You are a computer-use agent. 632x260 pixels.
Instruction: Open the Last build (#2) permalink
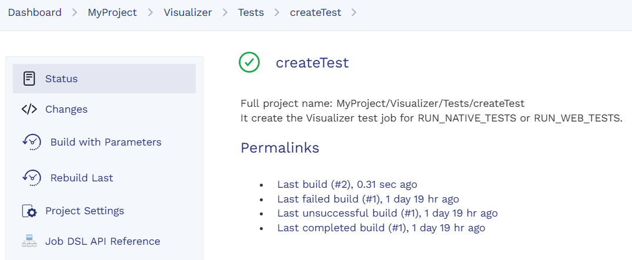coord(347,184)
